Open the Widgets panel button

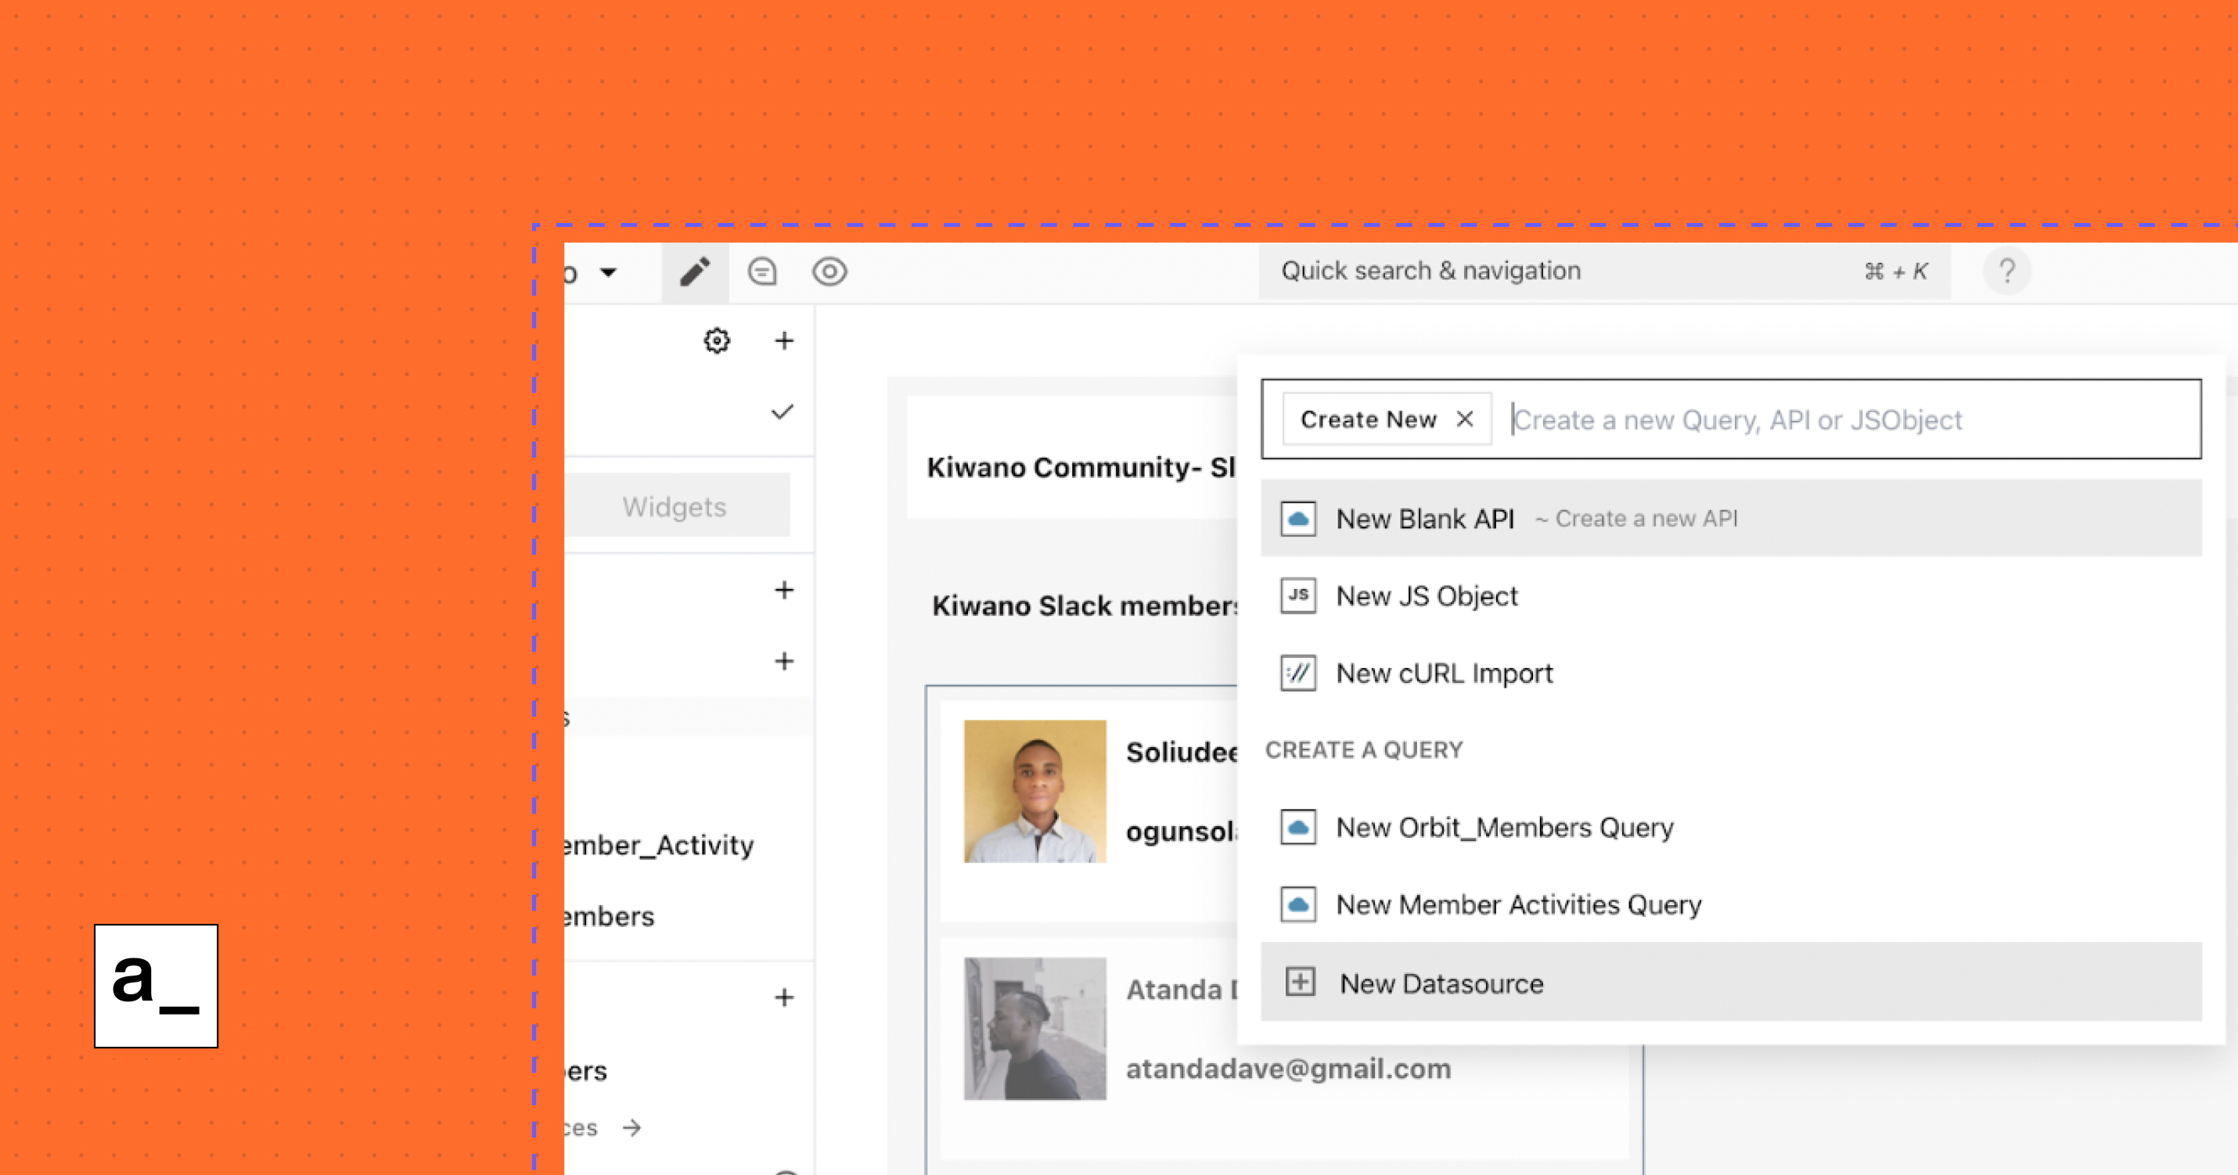pyautogui.click(x=673, y=505)
